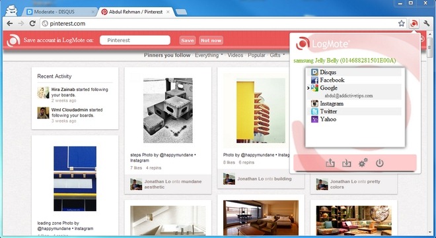Screen dimensions: 436x238
Task: Open LogMote settings gears icon
Action: [363, 163]
